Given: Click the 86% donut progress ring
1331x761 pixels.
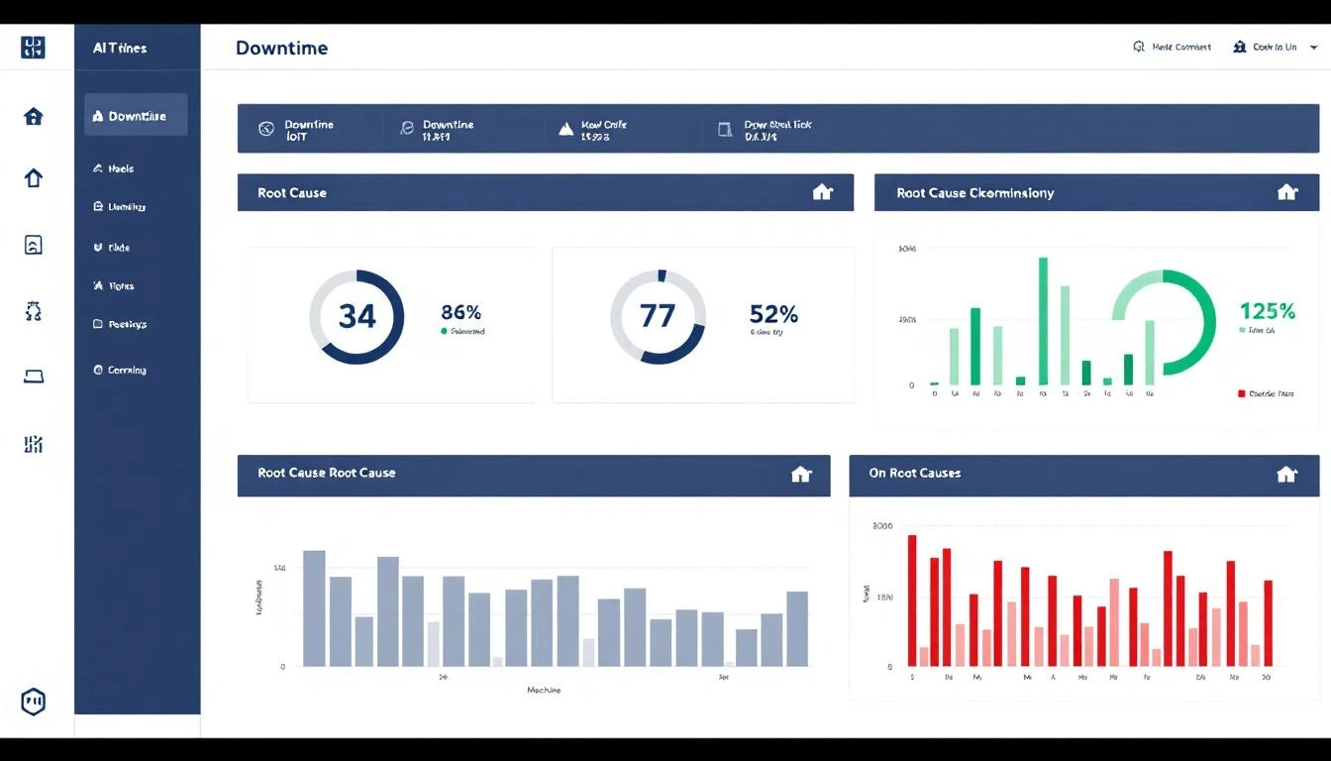Looking at the screenshot, I should [x=357, y=315].
